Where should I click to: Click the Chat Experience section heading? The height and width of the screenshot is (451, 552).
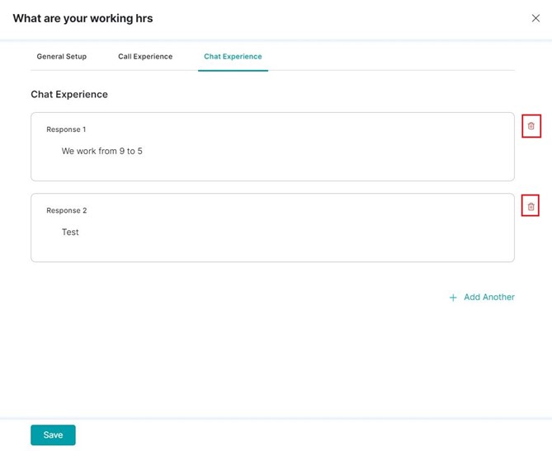tap(69, 94)
